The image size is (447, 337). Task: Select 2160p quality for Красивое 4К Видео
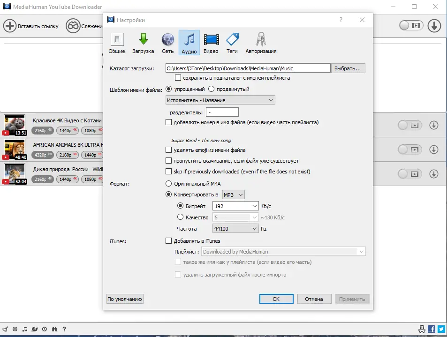43,130
